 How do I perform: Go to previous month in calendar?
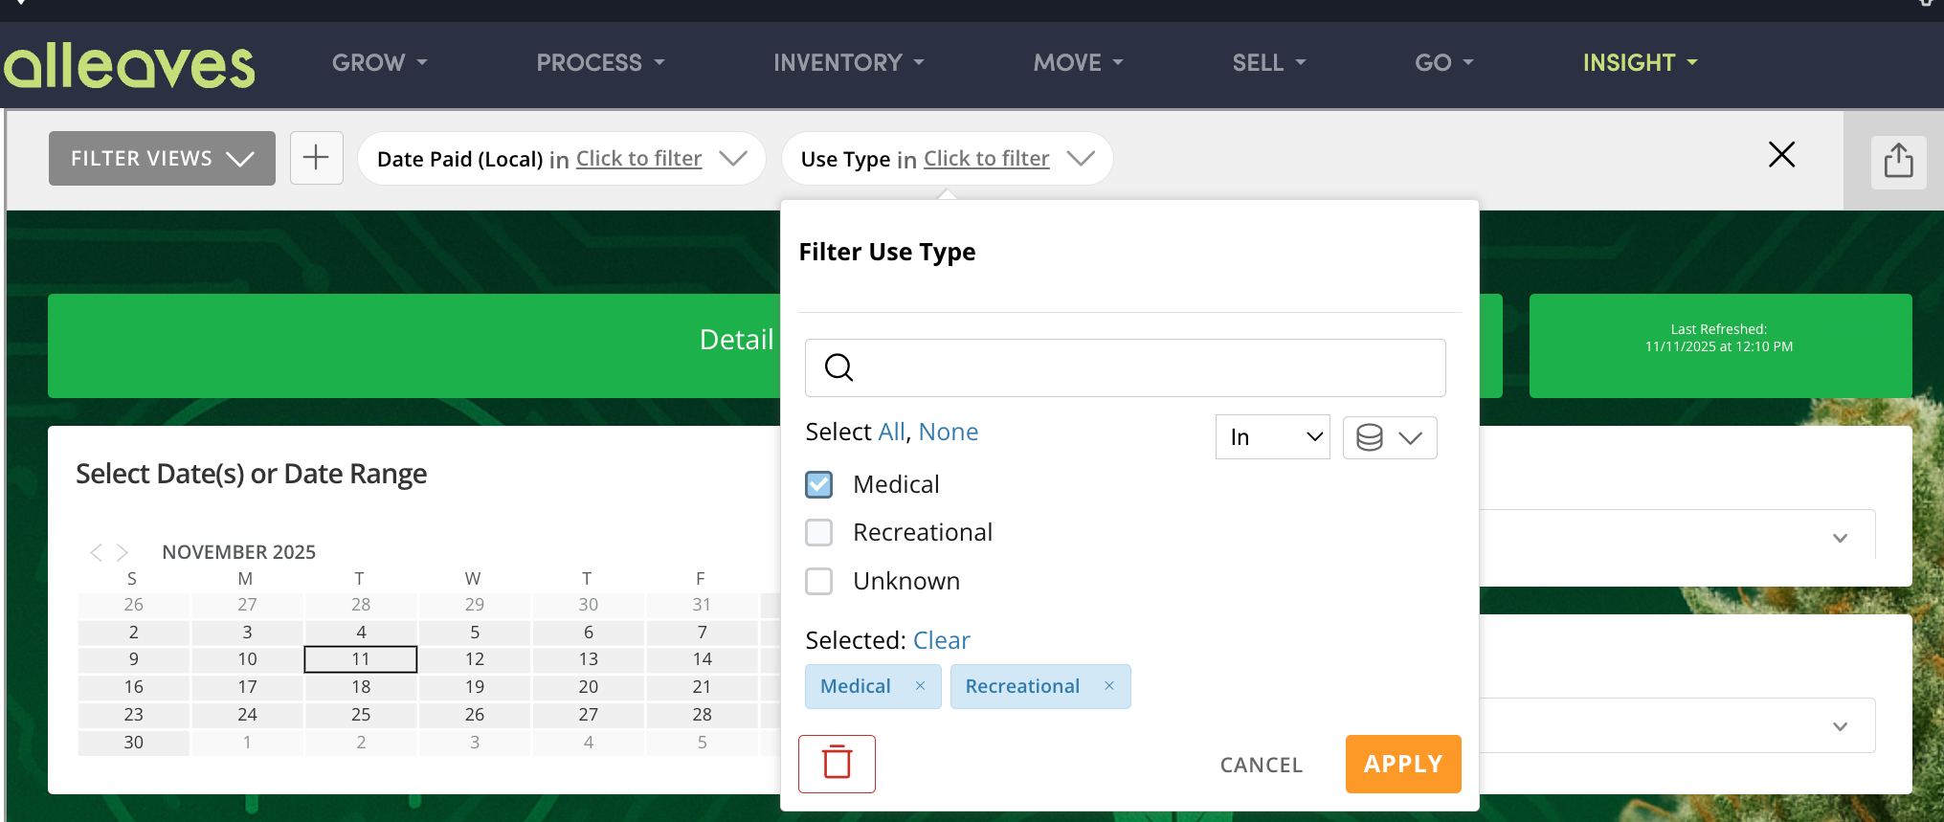(96, 552)
